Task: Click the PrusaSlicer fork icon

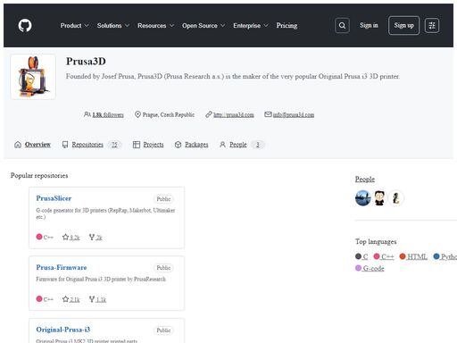Action: coord(92,237)
